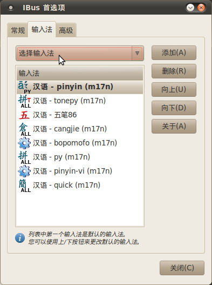Switch to the 高级 tab

[x=66, y=30]
